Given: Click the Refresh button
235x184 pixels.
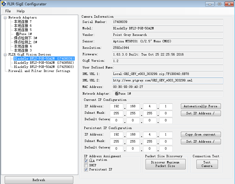Looking at the screenshot, I should pyautogui.click(x=39, y=180).
